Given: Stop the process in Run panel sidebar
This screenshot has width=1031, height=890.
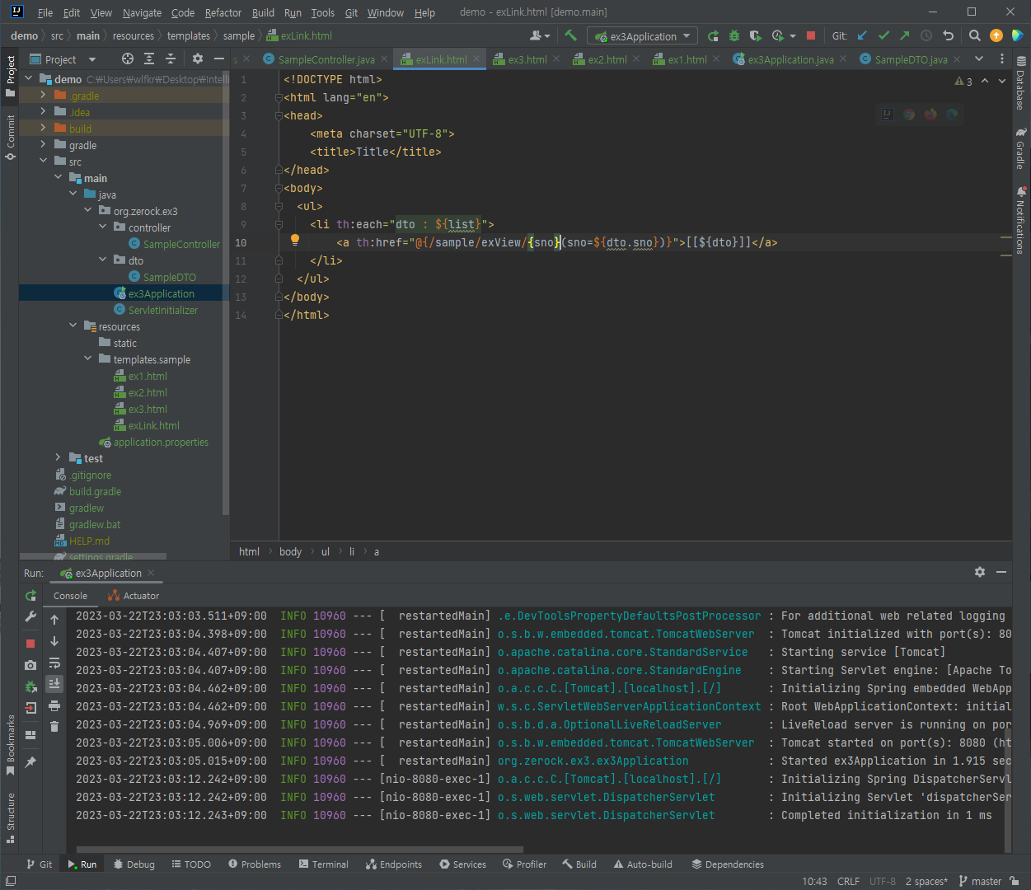Looking at the screenshot, I should (x=30, y=643).
